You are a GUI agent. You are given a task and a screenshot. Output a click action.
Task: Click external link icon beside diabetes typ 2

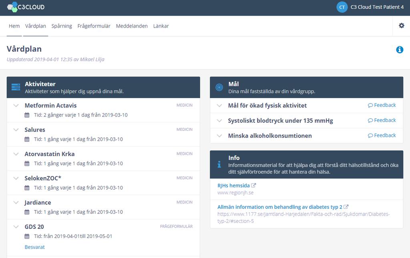pos(346,207)
